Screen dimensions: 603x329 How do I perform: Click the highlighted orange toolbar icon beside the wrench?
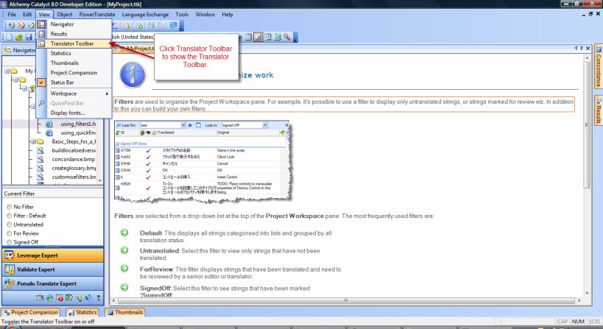258,37
